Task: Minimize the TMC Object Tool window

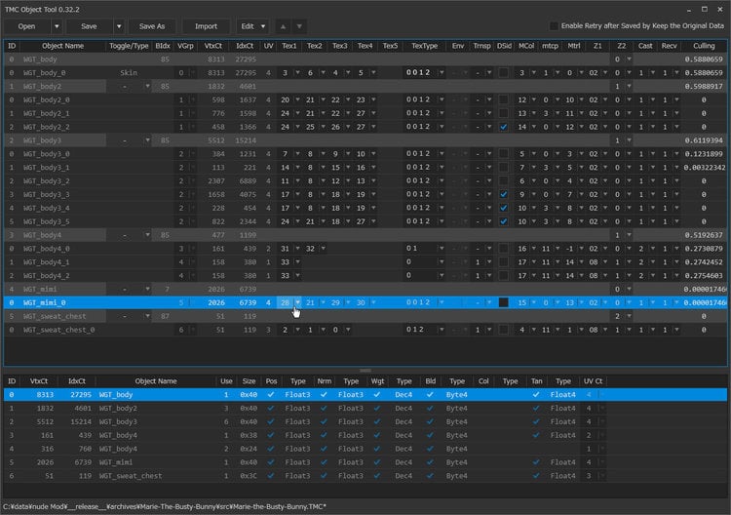Action: pos(689,10)
